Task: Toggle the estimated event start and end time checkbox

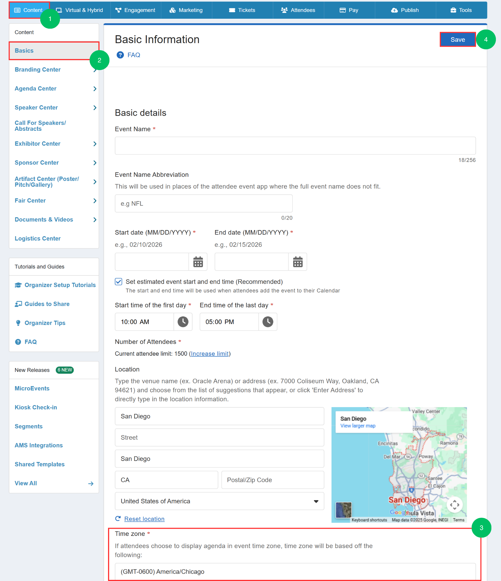Action: pyautogui.click(x=119, y=281)
